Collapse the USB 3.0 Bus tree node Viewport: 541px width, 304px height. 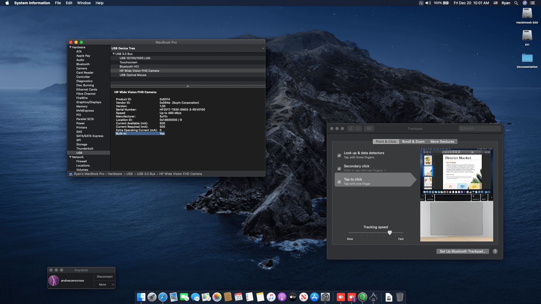(x=114, y=54)
